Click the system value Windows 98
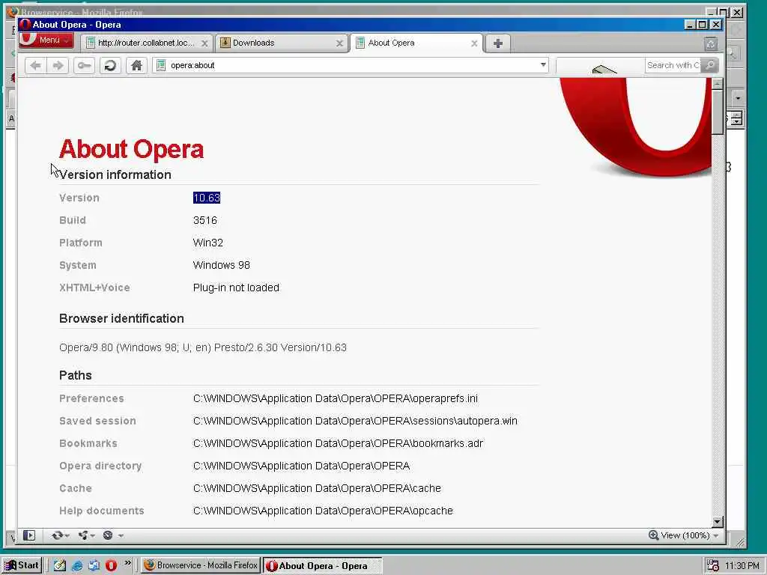Image resolution: width=767 pixels, height=575 pixels. 221,265
